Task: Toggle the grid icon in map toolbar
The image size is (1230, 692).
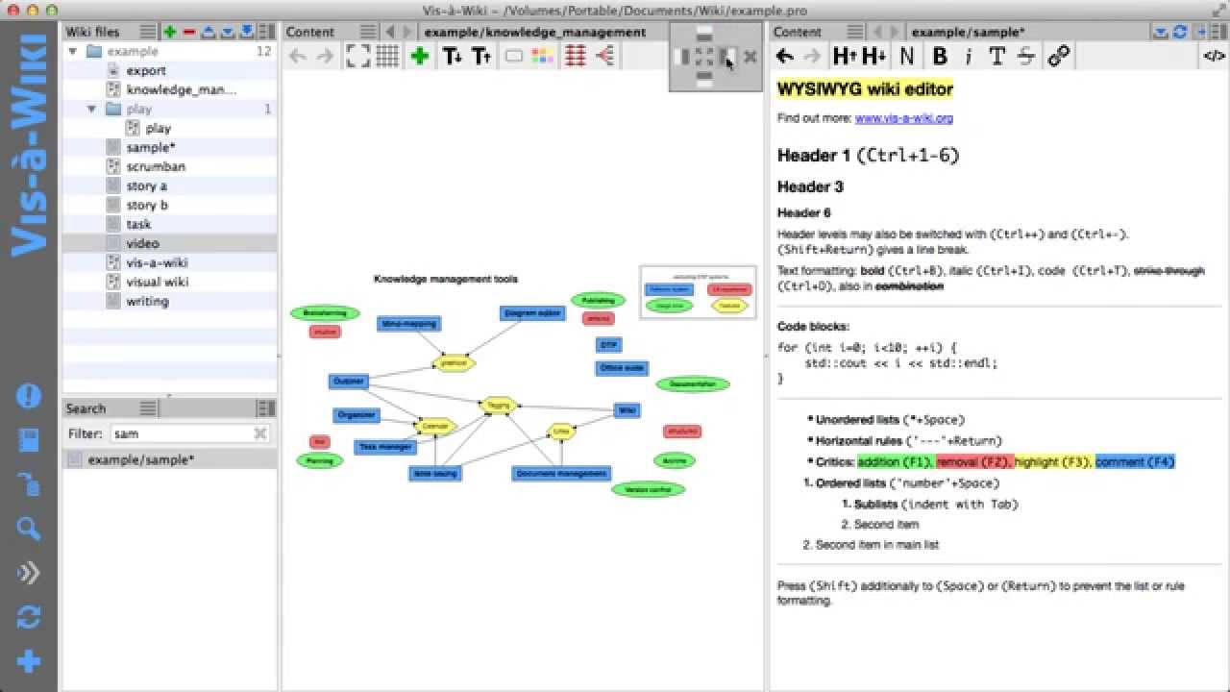Action: [387, 57]
